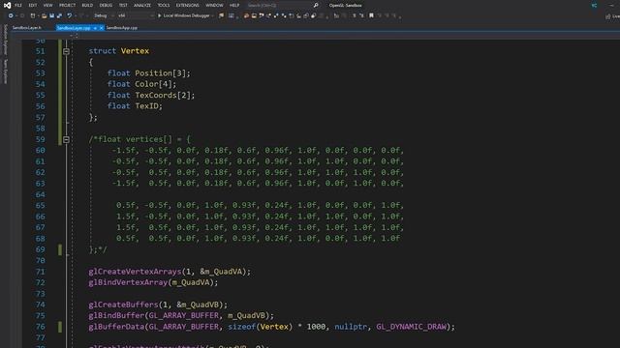The height and width of the screenshot is (348, 620).
Task: Open the VIEW menu
Action: pyautogui.click(x=47, y=6)
